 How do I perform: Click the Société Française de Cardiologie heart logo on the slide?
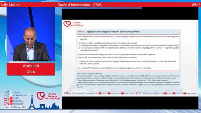(73, 24)
